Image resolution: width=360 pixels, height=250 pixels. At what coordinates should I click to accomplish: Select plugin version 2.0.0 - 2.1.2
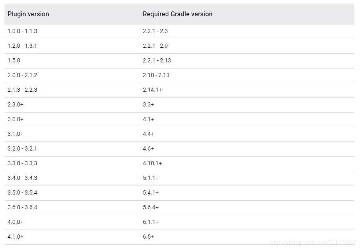pyautogui.click(x=22, y=75)
